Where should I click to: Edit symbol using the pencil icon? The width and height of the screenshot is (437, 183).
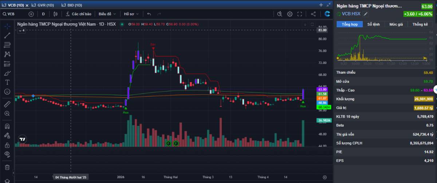(x=366, y=14)
